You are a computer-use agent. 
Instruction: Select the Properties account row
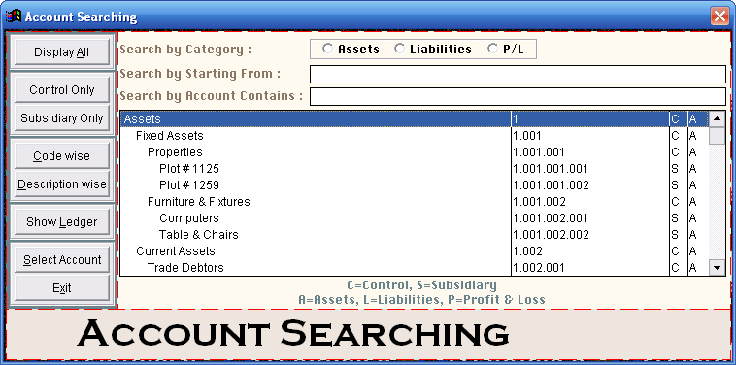[414, 152]
